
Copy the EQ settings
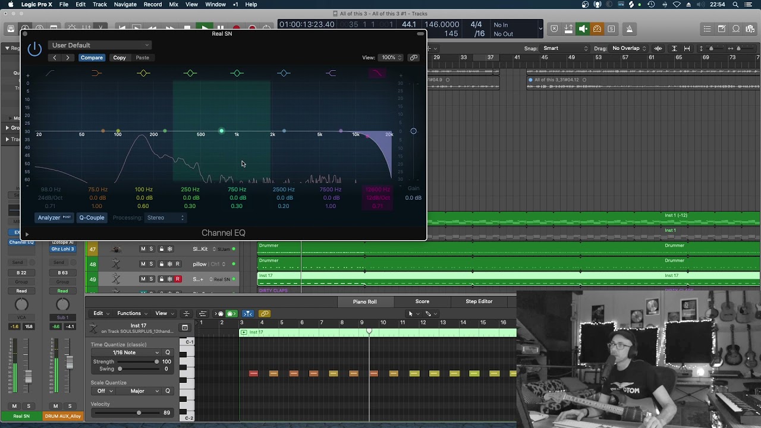coord(120,58)
